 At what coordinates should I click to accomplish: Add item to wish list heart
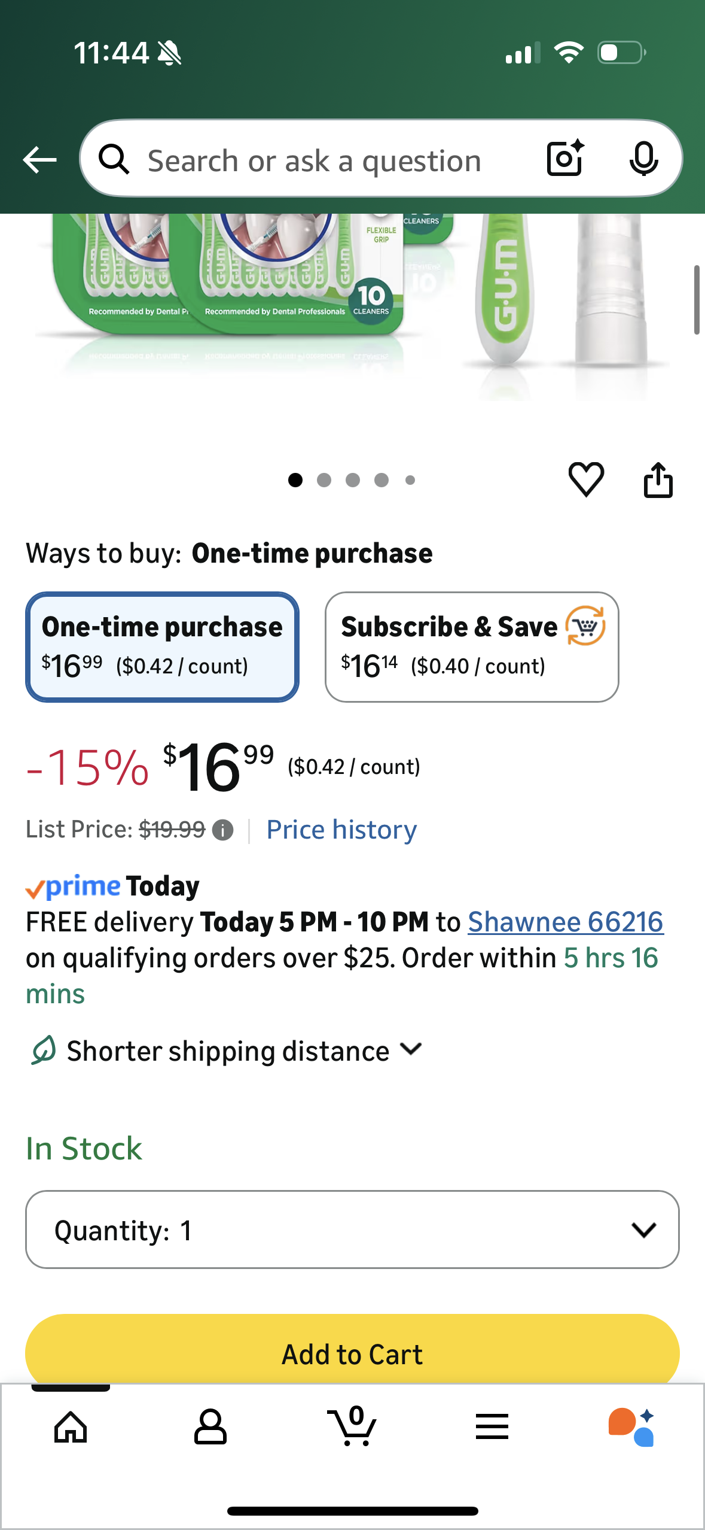tap(586, 479)
